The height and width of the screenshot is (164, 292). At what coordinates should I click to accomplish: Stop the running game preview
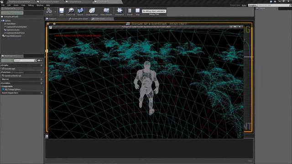(138, 11)
